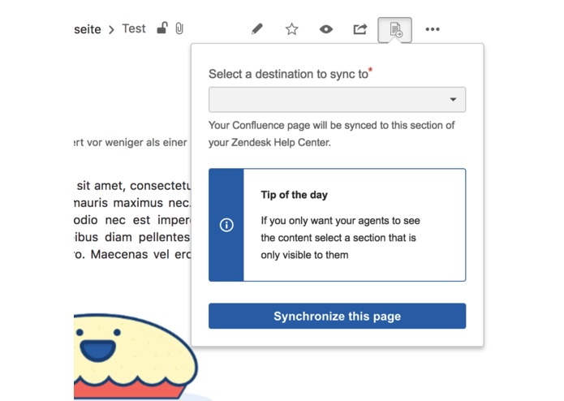
Task: Open the destination to sync dropdown
Action: tap(337, 100)
